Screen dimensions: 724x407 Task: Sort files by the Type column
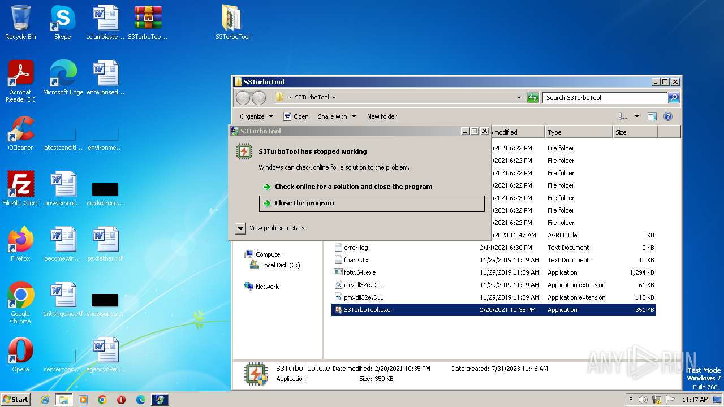coord(578,132)
